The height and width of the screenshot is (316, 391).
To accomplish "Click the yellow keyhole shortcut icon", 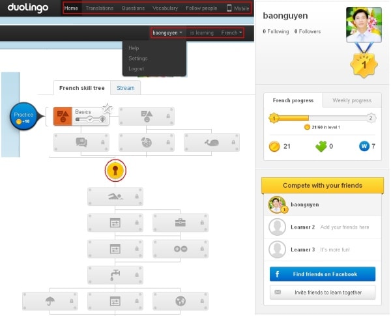I will [x=115, y=170].
